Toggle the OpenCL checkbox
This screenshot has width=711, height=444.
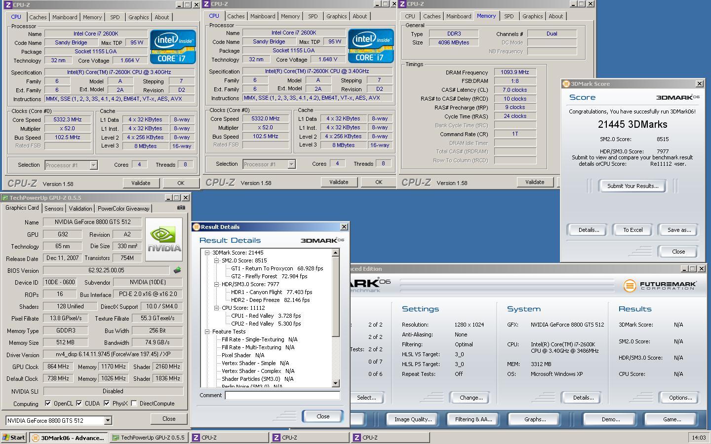coord(48,403)
